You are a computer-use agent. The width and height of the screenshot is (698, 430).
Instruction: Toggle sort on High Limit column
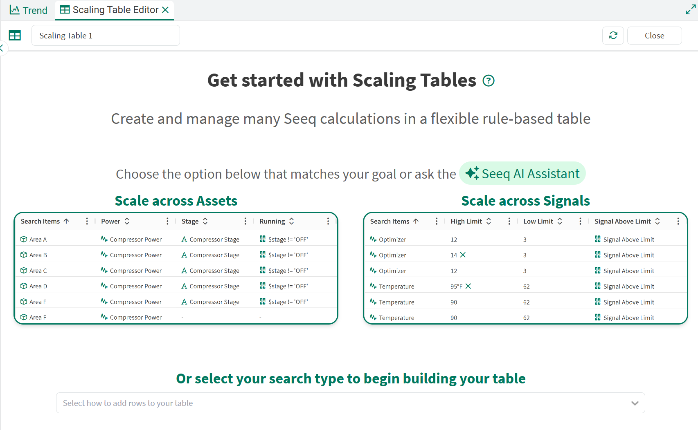tap(489, 221)
